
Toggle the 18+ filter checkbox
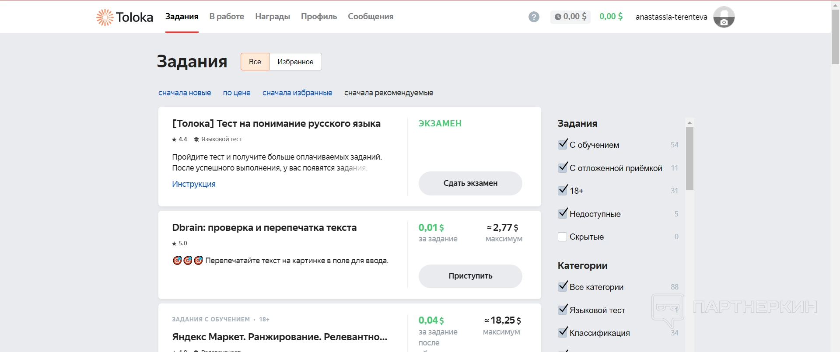click(563, 190)
